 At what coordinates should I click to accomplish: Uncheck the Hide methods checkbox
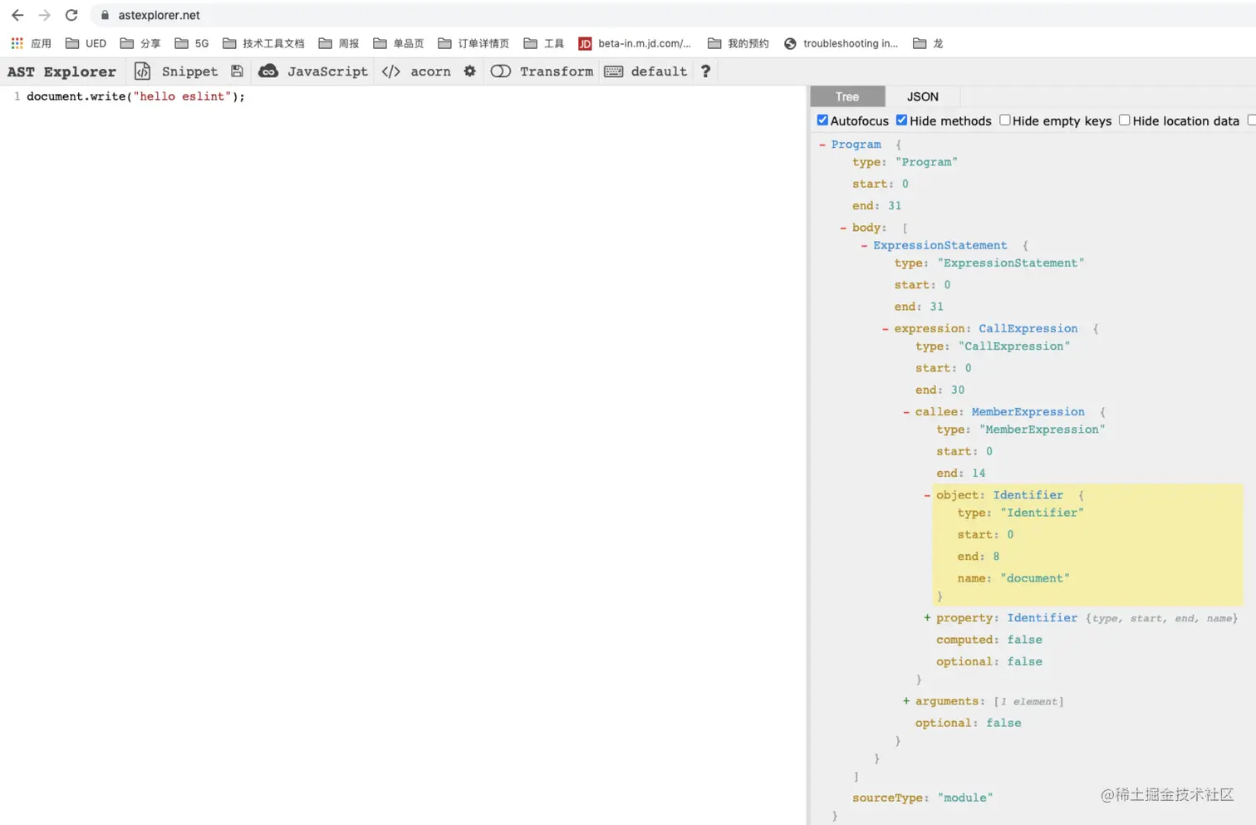(x=901, y=120)
